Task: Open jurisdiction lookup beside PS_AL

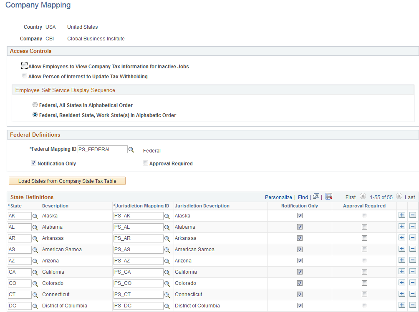Action: click(167, 227)
